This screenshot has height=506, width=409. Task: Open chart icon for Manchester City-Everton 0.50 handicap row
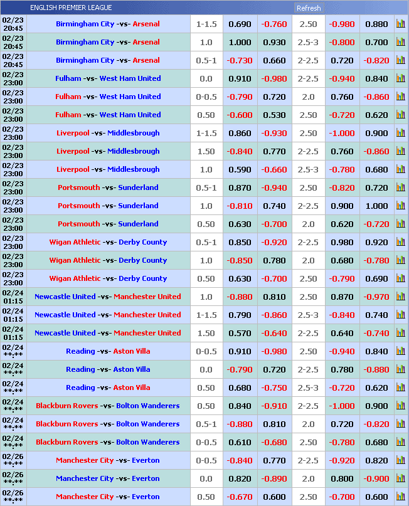(400, 497)
